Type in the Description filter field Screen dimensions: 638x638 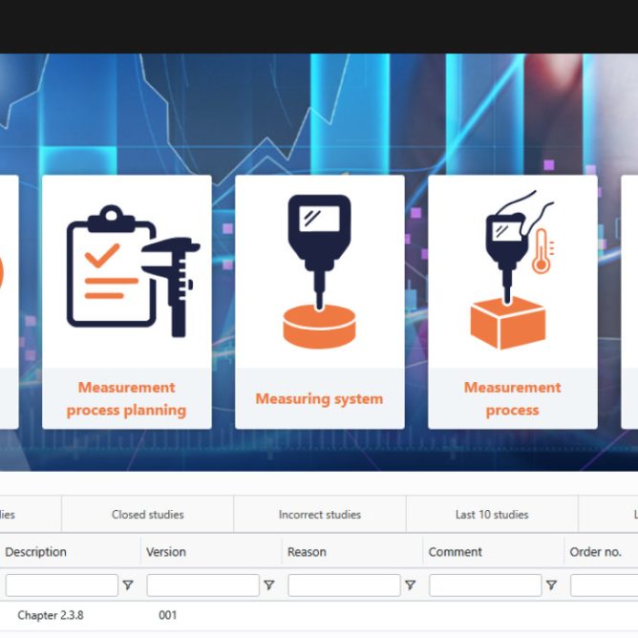point(61,585)
